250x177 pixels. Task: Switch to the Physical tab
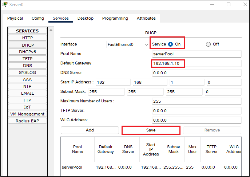pyautogui.click(x=15, y=18)
